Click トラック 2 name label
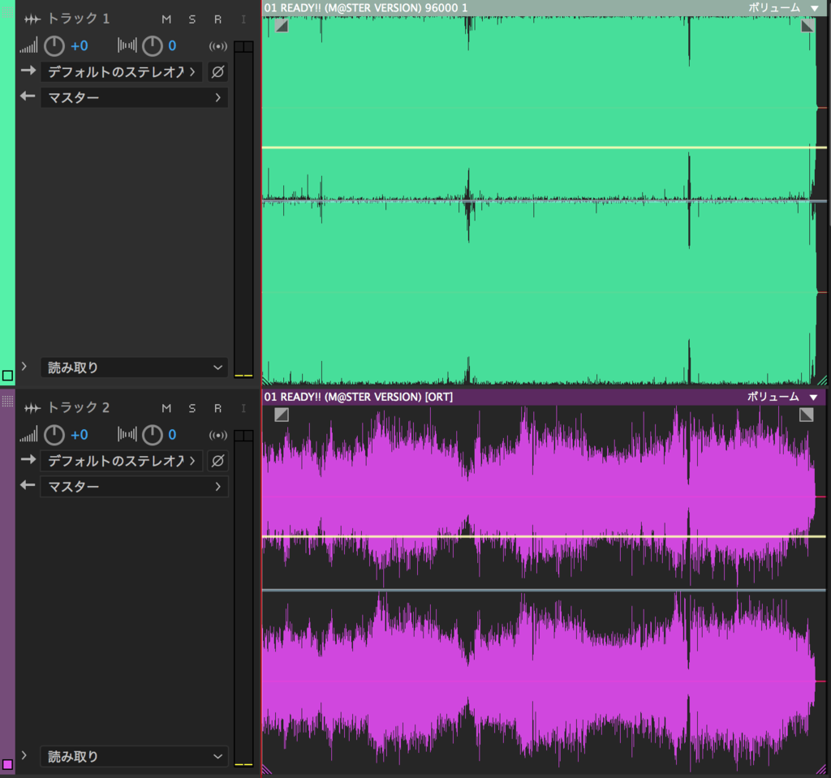The height and width of the screenshot is (778, 831). click(x=79, y=407)
